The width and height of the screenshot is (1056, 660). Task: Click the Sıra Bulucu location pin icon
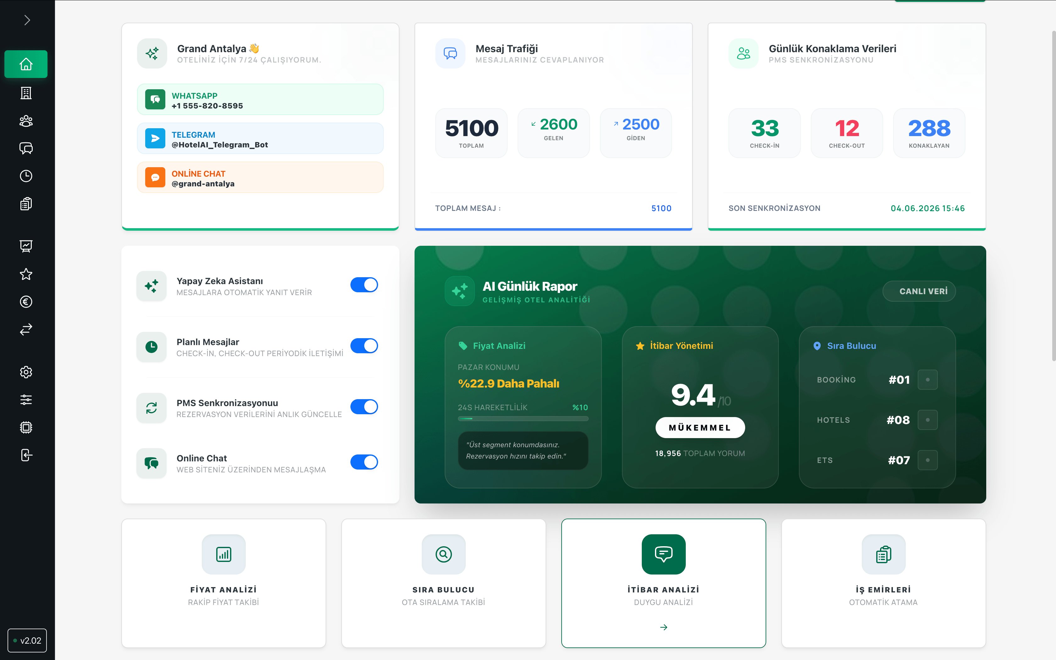coord(817,346)
